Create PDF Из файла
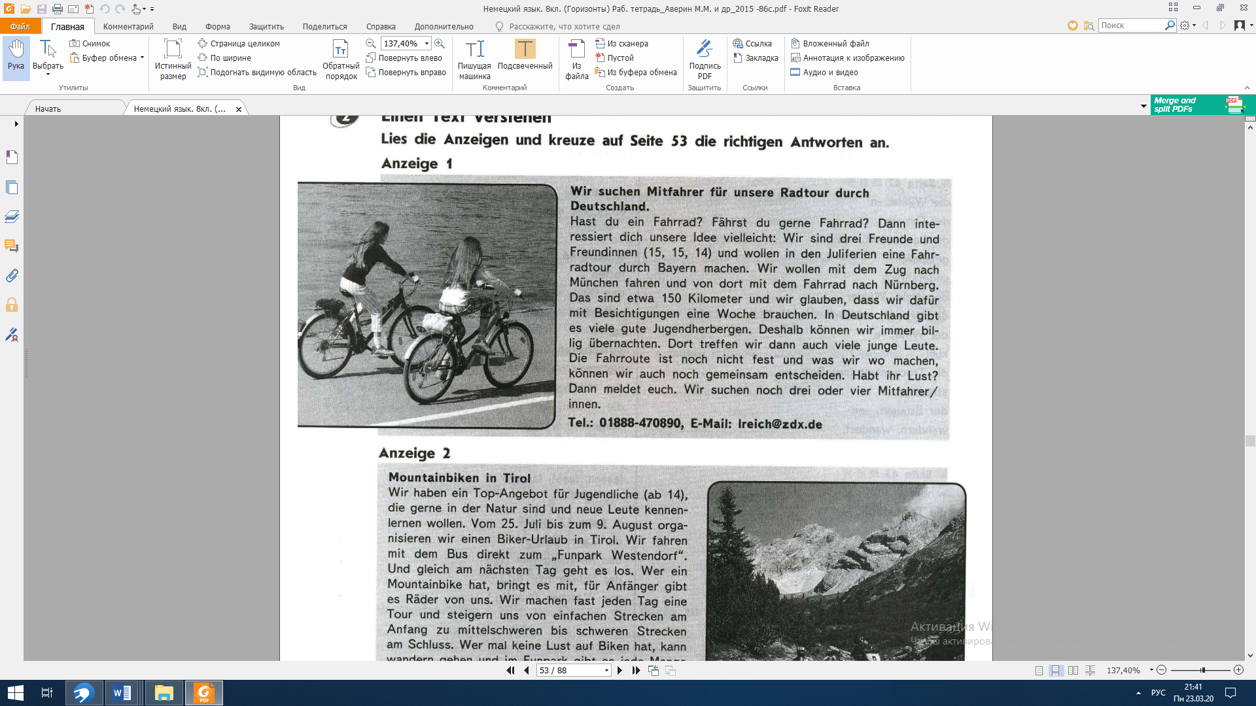The height and width of the screenshot is (706, 1256). [x=576, y=59]
